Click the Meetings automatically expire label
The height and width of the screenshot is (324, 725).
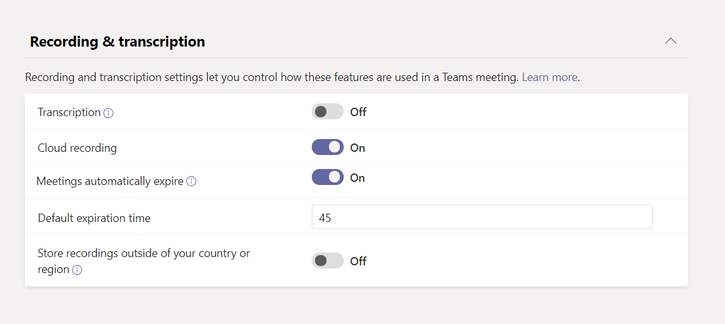tap(110, 181)
